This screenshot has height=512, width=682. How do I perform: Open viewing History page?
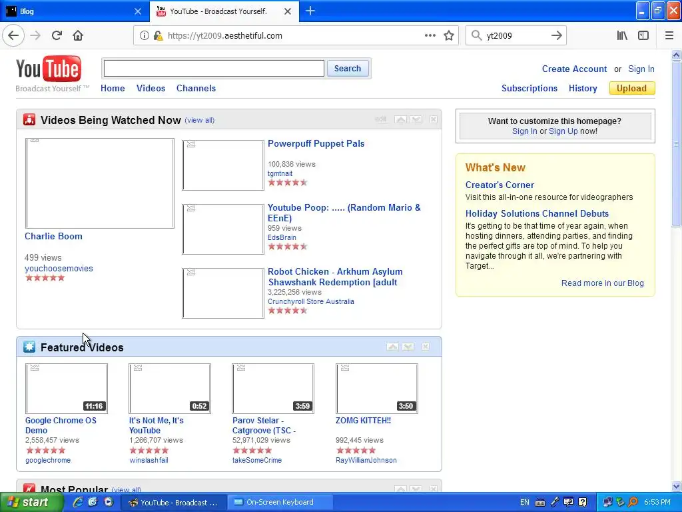point(583,89)
